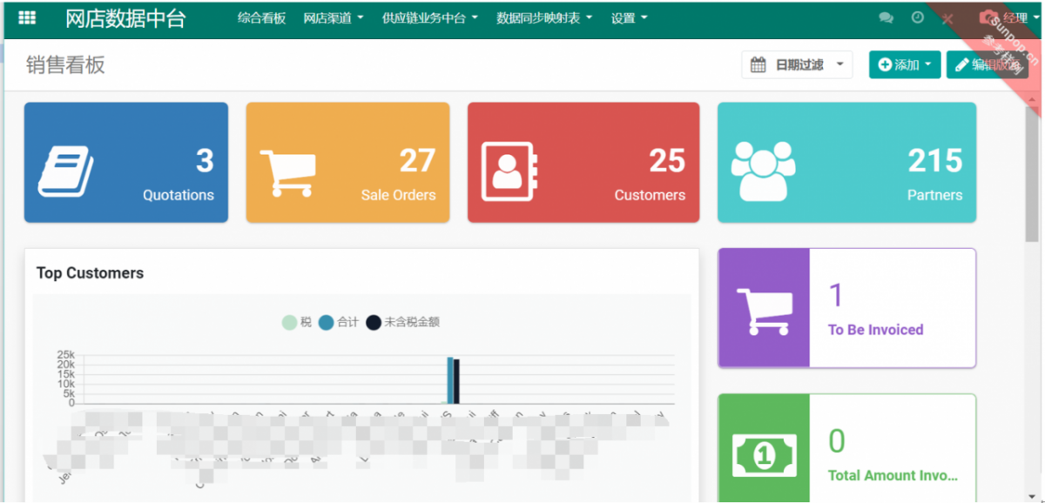This screenshot has width=1045, height=503.
Task: Click the 添加 button
Action: tap(903, 64)
